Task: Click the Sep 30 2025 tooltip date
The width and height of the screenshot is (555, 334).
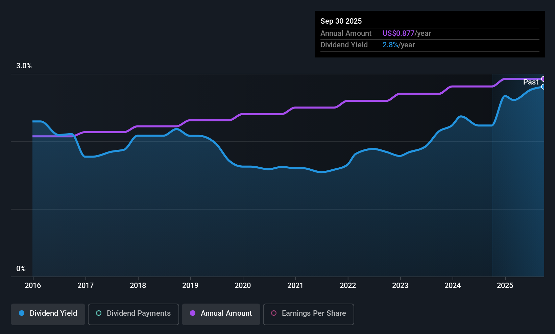Action: point(341,21)
